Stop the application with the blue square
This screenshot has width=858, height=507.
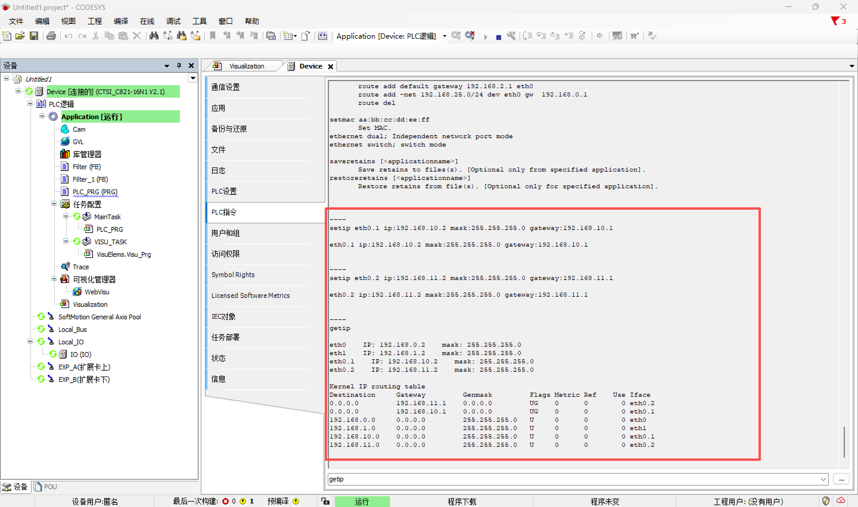498,37
